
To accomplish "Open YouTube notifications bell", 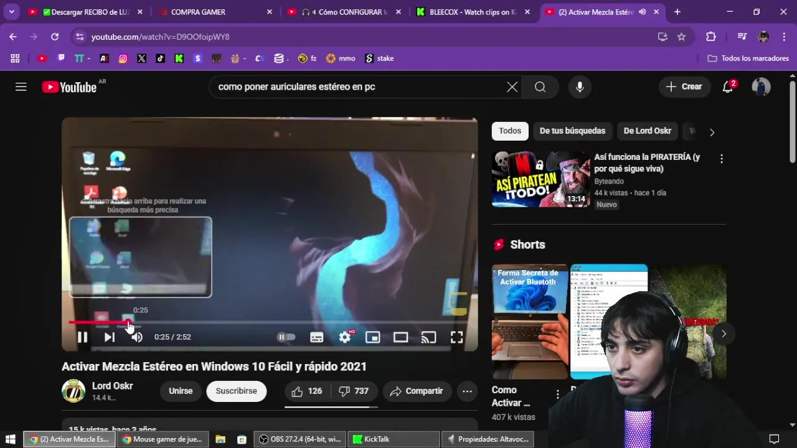I will [728, 87].
